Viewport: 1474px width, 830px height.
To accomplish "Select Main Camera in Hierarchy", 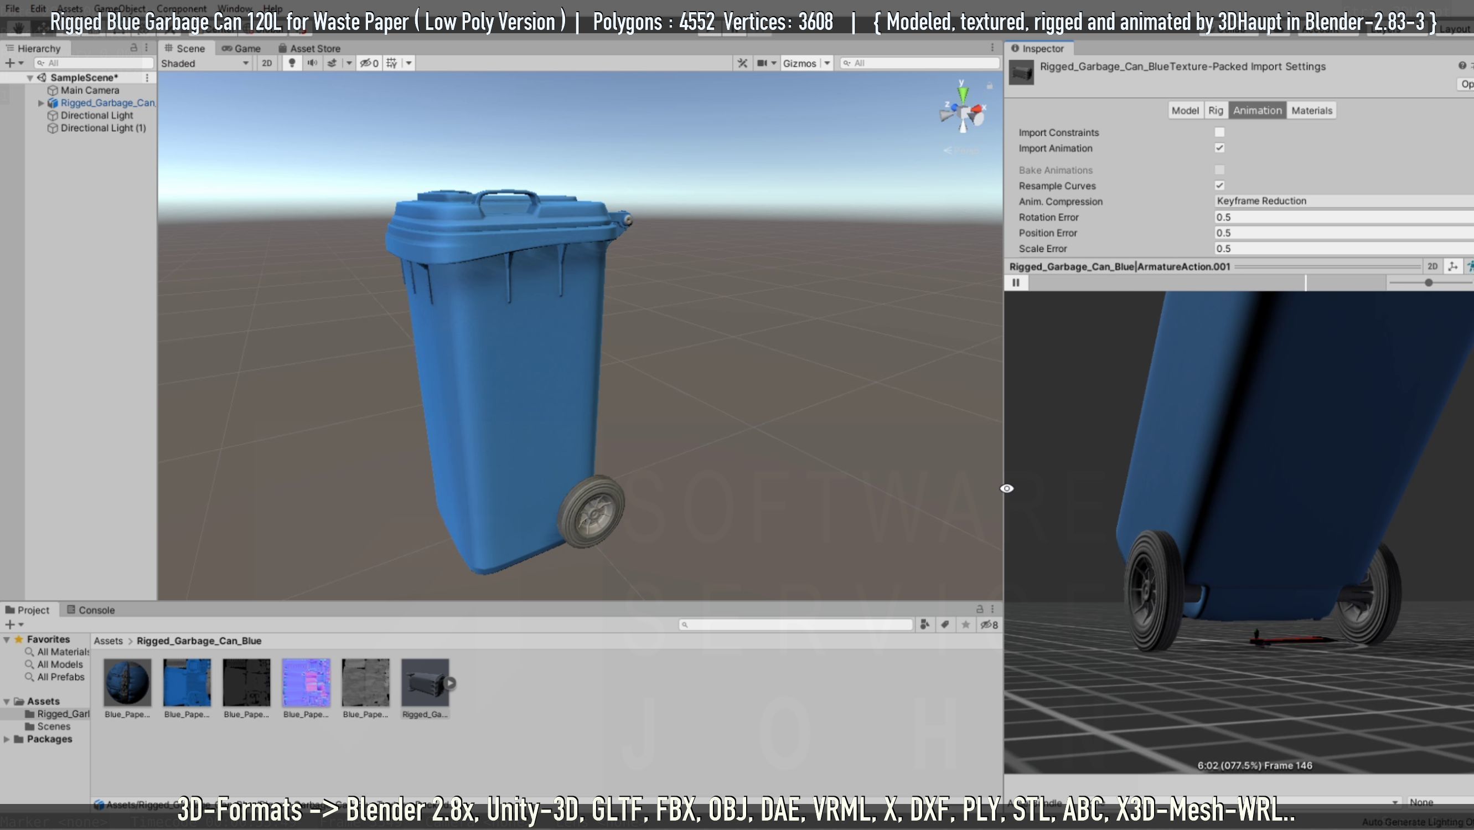I will (90, 90).
